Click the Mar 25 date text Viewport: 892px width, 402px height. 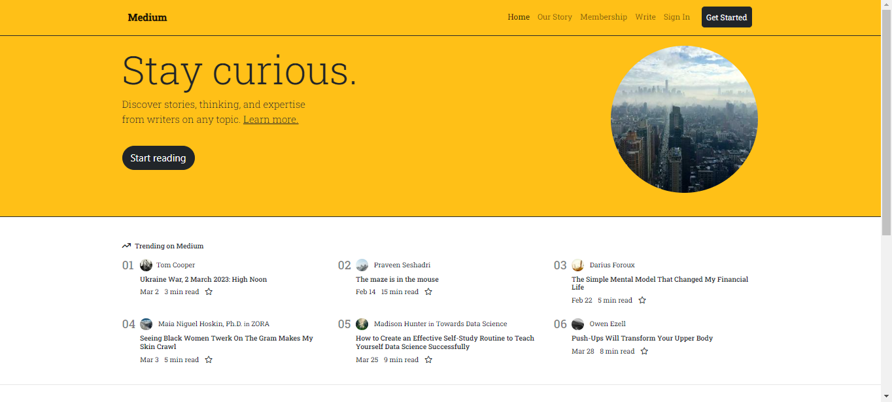[367, 360]
